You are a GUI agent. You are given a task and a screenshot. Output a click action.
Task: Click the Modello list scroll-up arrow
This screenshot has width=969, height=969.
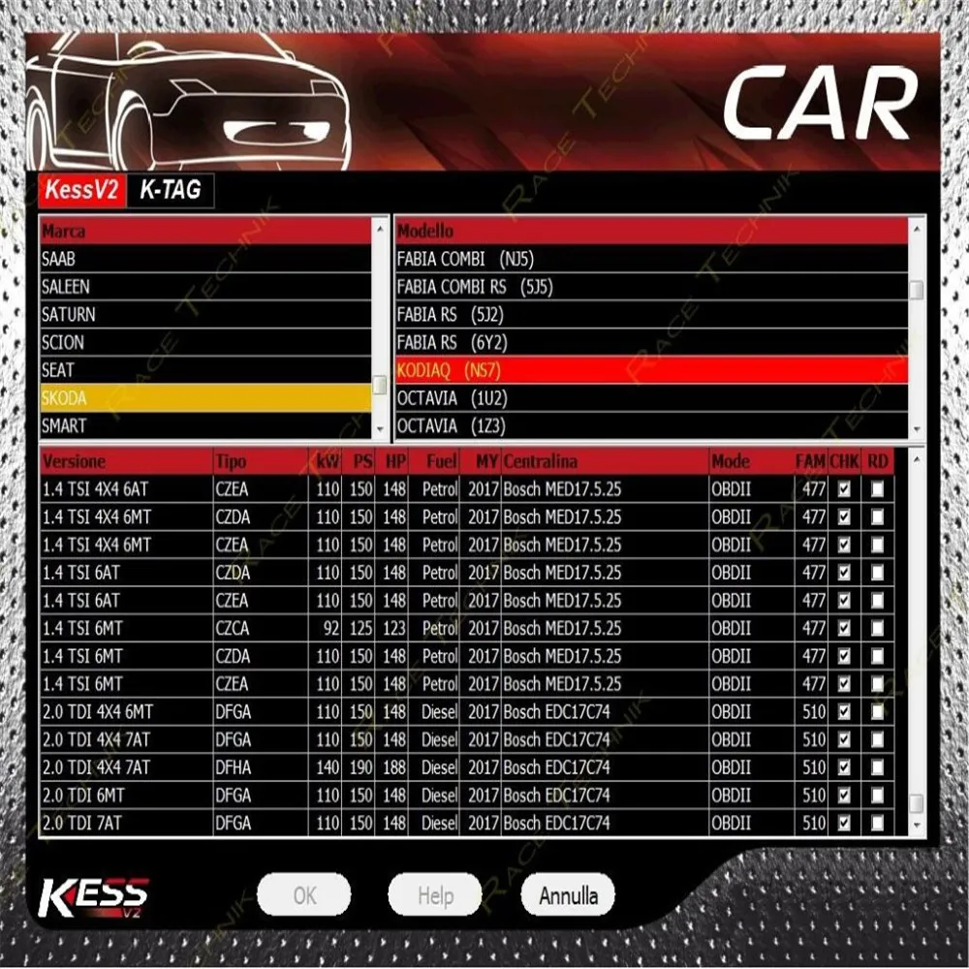click(x=917, y=230)
